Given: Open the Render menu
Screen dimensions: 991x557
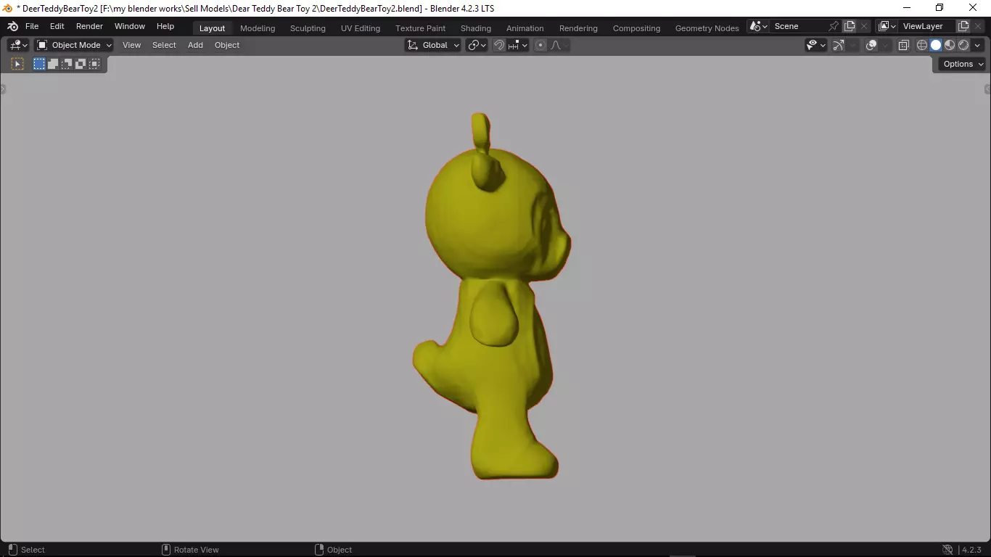Looking at the screenshot, I should coord(89,26).
